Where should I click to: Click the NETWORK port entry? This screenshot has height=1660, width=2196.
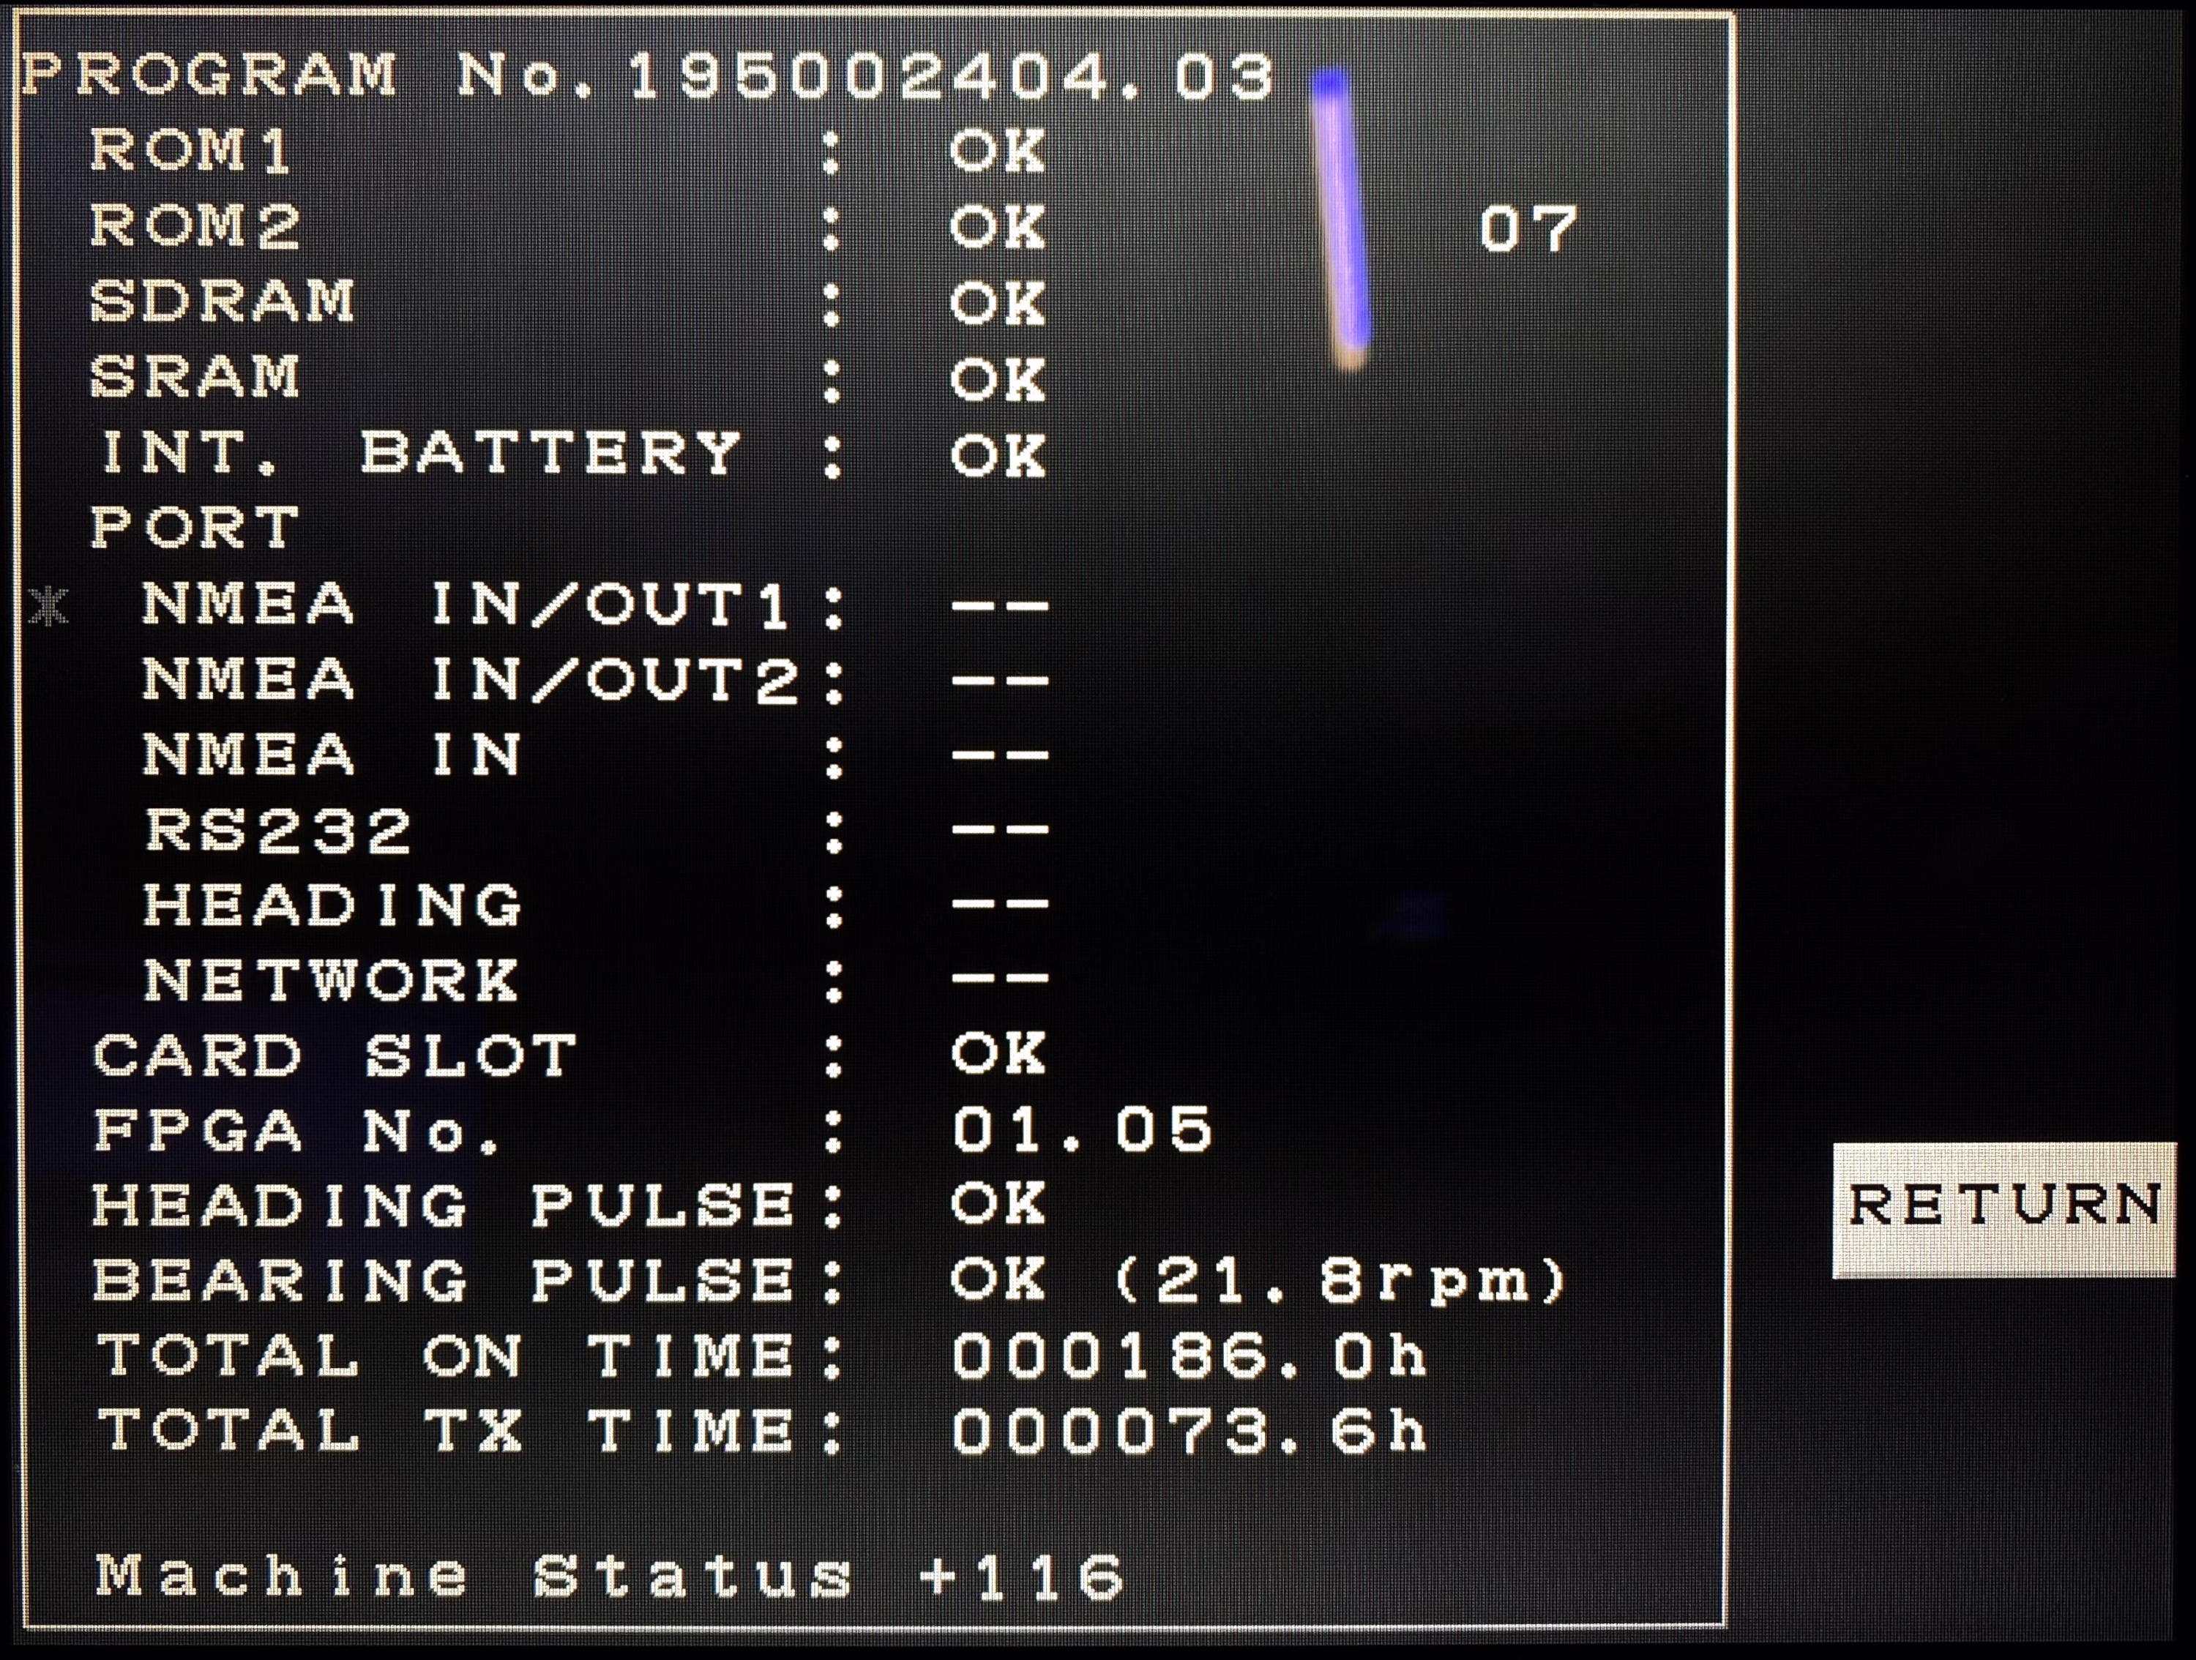click(332, 981)
